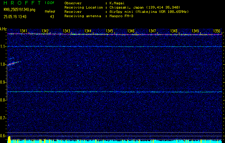Click the 1343 time marker
This screenshot has width=225, height=143.
(67, 31)
